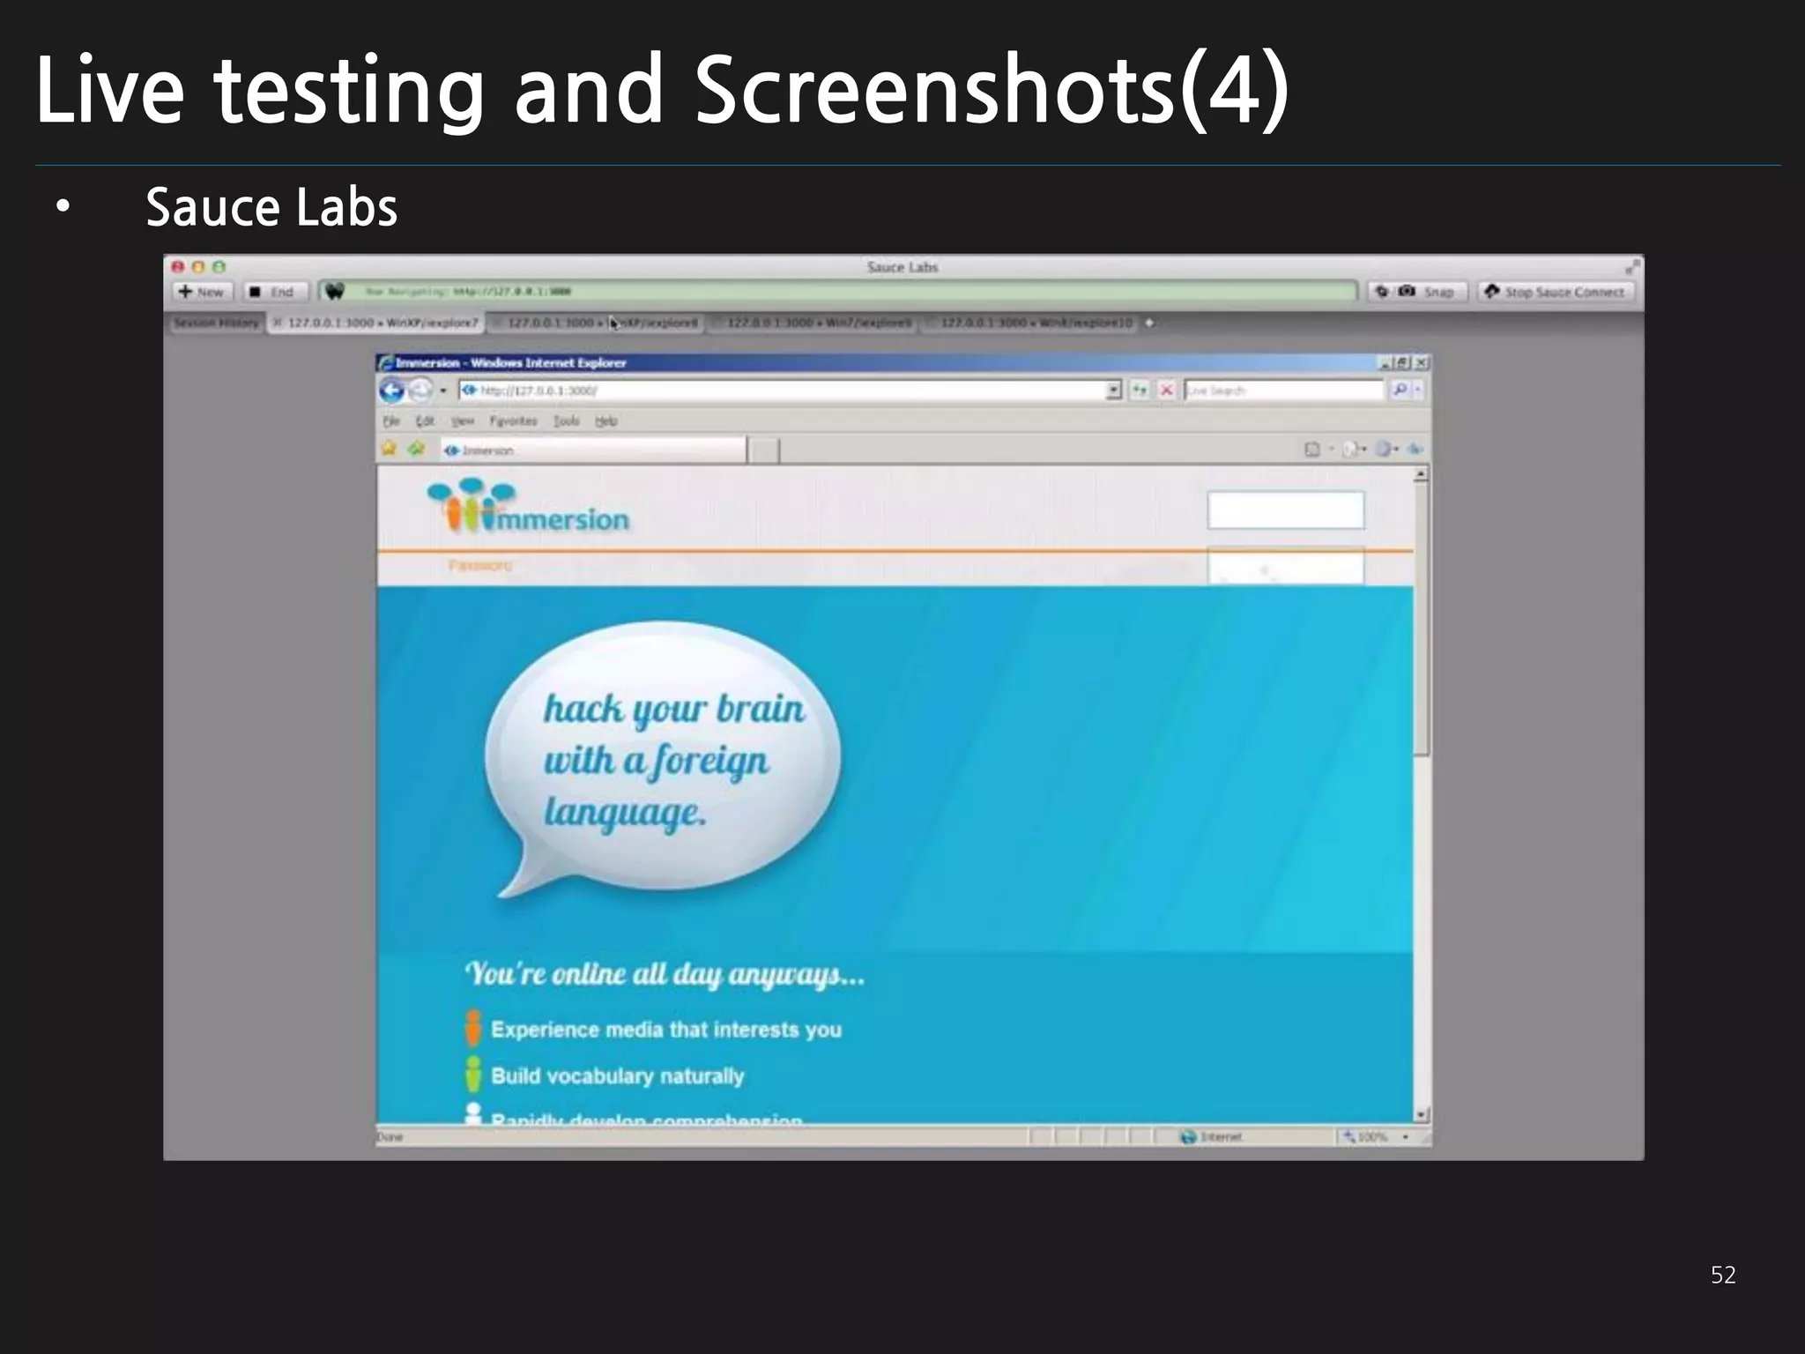Open the IE Help menu
This screenshot has height=1354, width=1805.
(606, 420)
